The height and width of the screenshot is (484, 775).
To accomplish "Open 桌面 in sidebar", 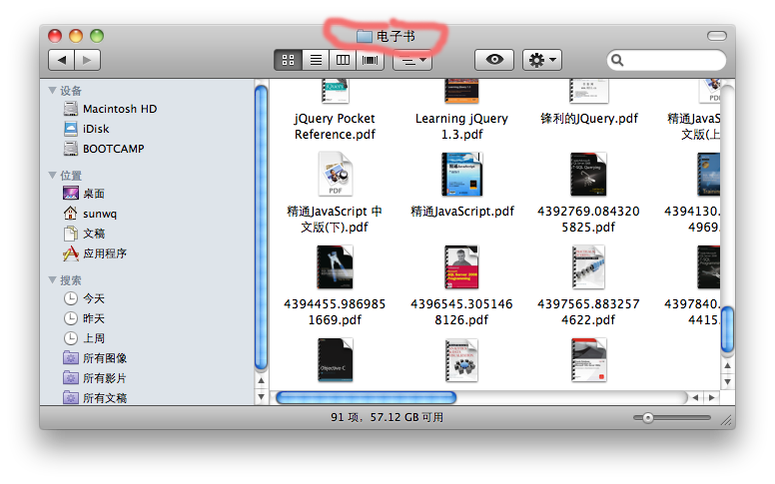I will click(84, 194).
